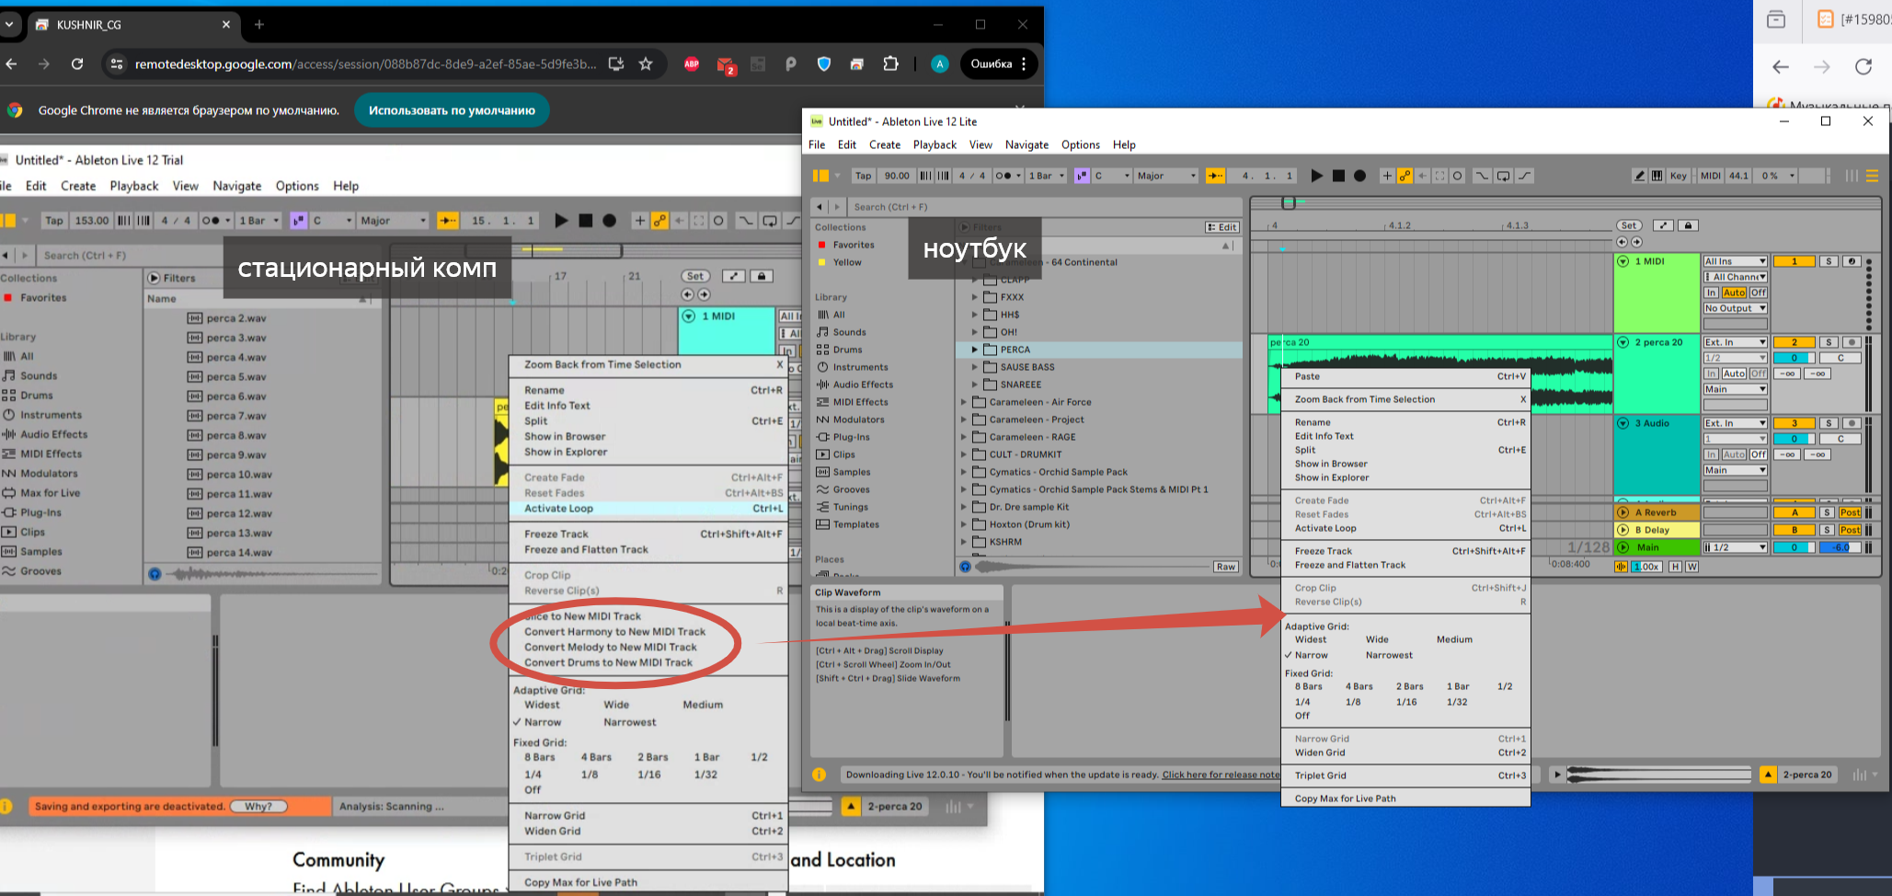Toggle Post button on A Reverb return

tap(1850, 512)
